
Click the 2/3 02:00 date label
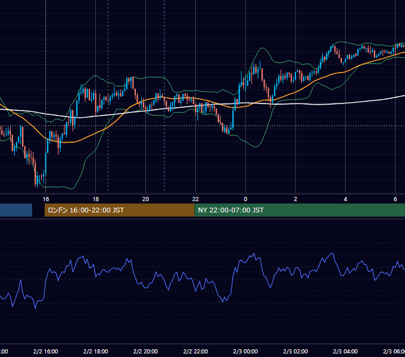tap(295, 351)
